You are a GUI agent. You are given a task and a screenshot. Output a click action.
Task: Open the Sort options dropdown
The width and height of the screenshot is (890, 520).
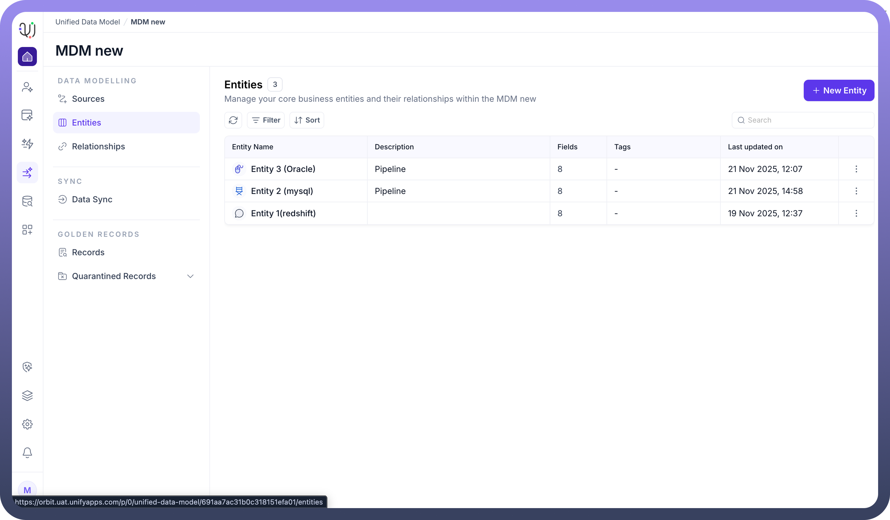click(x=307, y=120)
